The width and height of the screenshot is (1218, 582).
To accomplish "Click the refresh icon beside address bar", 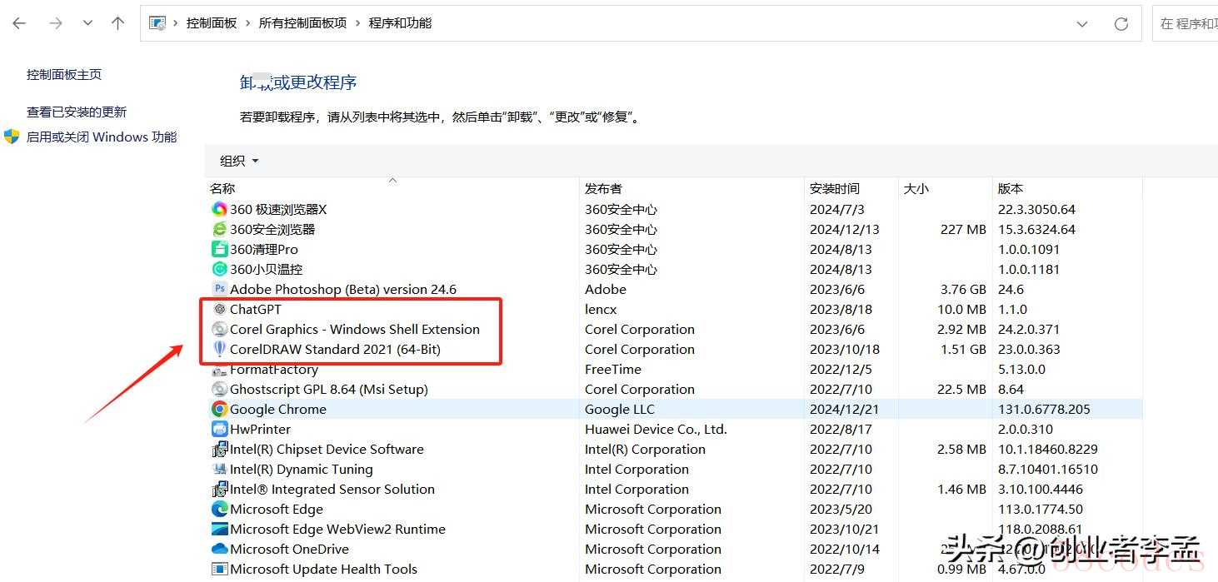I will [x=1121, y=24].
